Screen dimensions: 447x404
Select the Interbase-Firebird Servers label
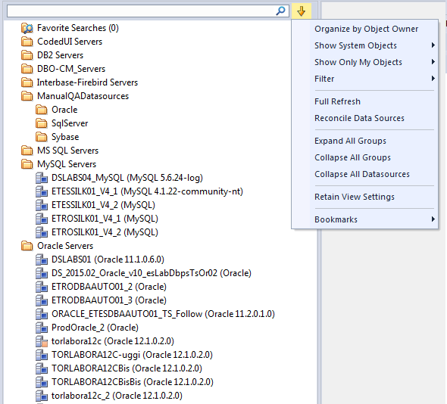click(87, 82)
